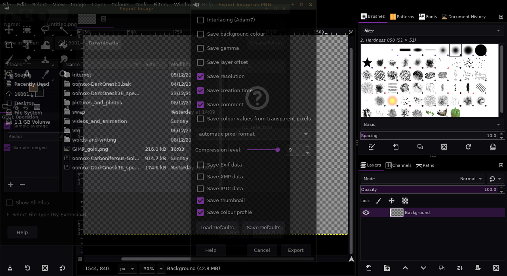Image resolution: width=507 pixels, height=276 pixels.
Task: Click the save tool preset icon
Action: (10, 268)
